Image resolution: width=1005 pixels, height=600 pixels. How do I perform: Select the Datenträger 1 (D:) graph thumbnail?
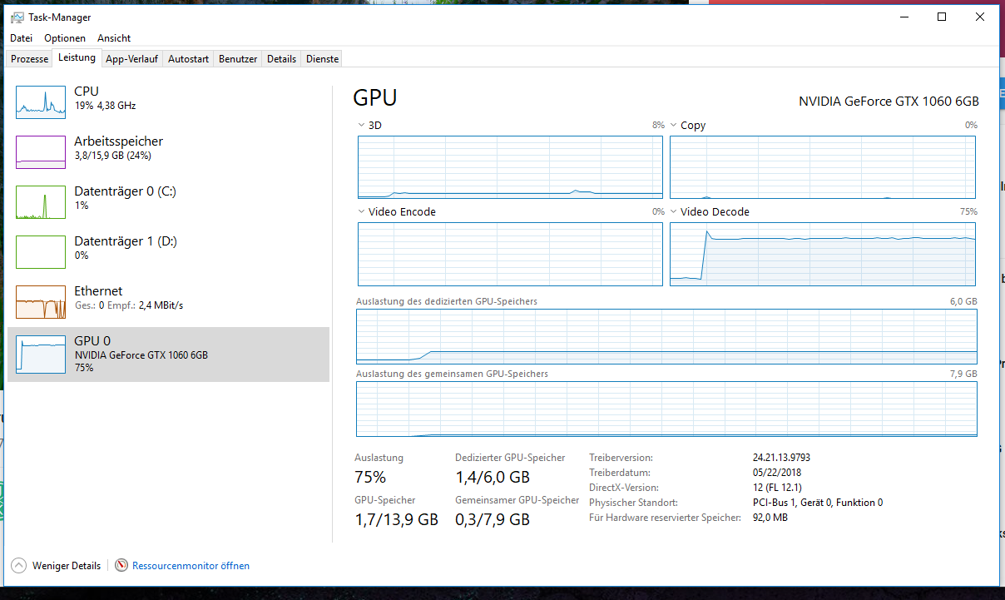coord(41,252)
